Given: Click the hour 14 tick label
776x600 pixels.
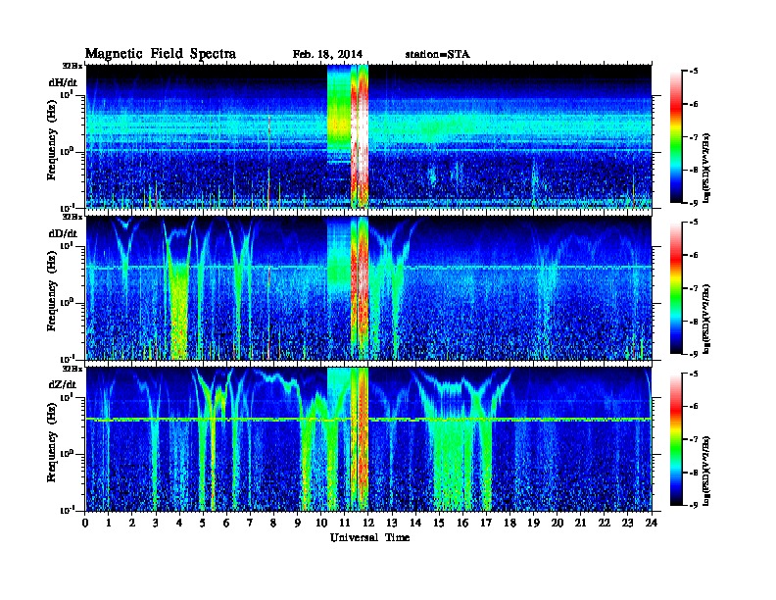Looking at the screenshot, I should (415, 523).
